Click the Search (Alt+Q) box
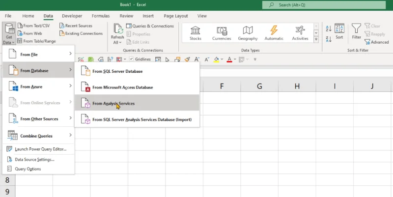Image resolution: width=393 pixels, height=197 pixels. click(x=324, y=5)
